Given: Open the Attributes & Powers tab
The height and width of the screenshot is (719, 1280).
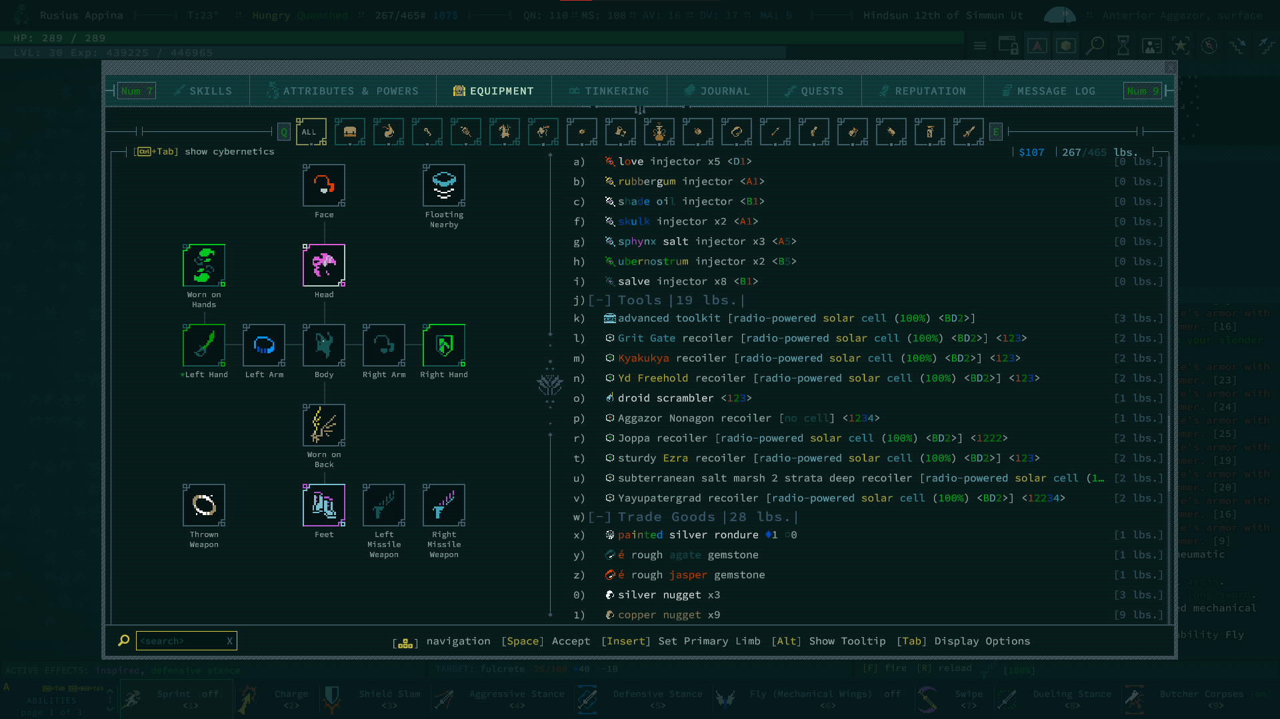Looking at the screenshot, I should click(x=343, y=91).
